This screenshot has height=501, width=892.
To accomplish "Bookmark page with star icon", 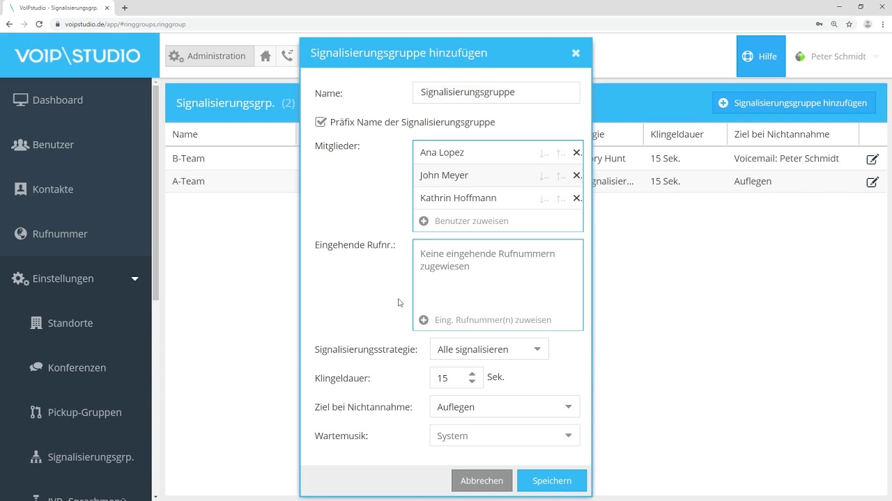I will click(x=849, y=24).
